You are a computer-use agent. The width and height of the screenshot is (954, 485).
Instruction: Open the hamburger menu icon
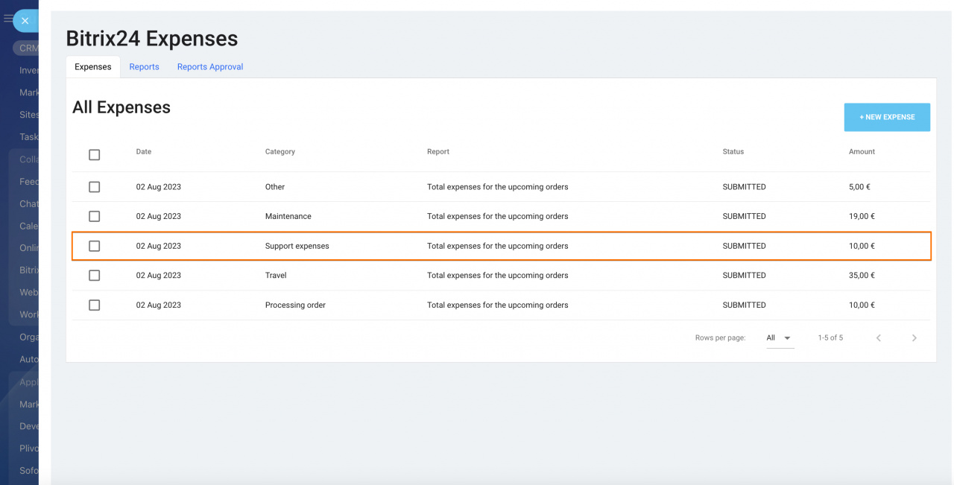pyautogui.click(x=7, y=19)
